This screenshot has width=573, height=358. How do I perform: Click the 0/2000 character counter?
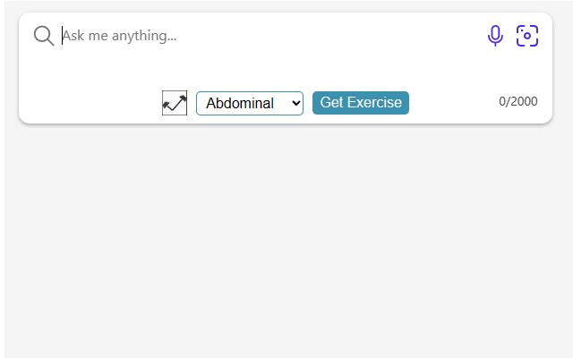[518, 101]
